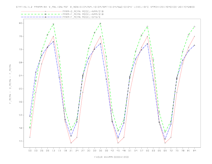Click y-axis tick value 44
212x164 pixels.
coord(20,141)
